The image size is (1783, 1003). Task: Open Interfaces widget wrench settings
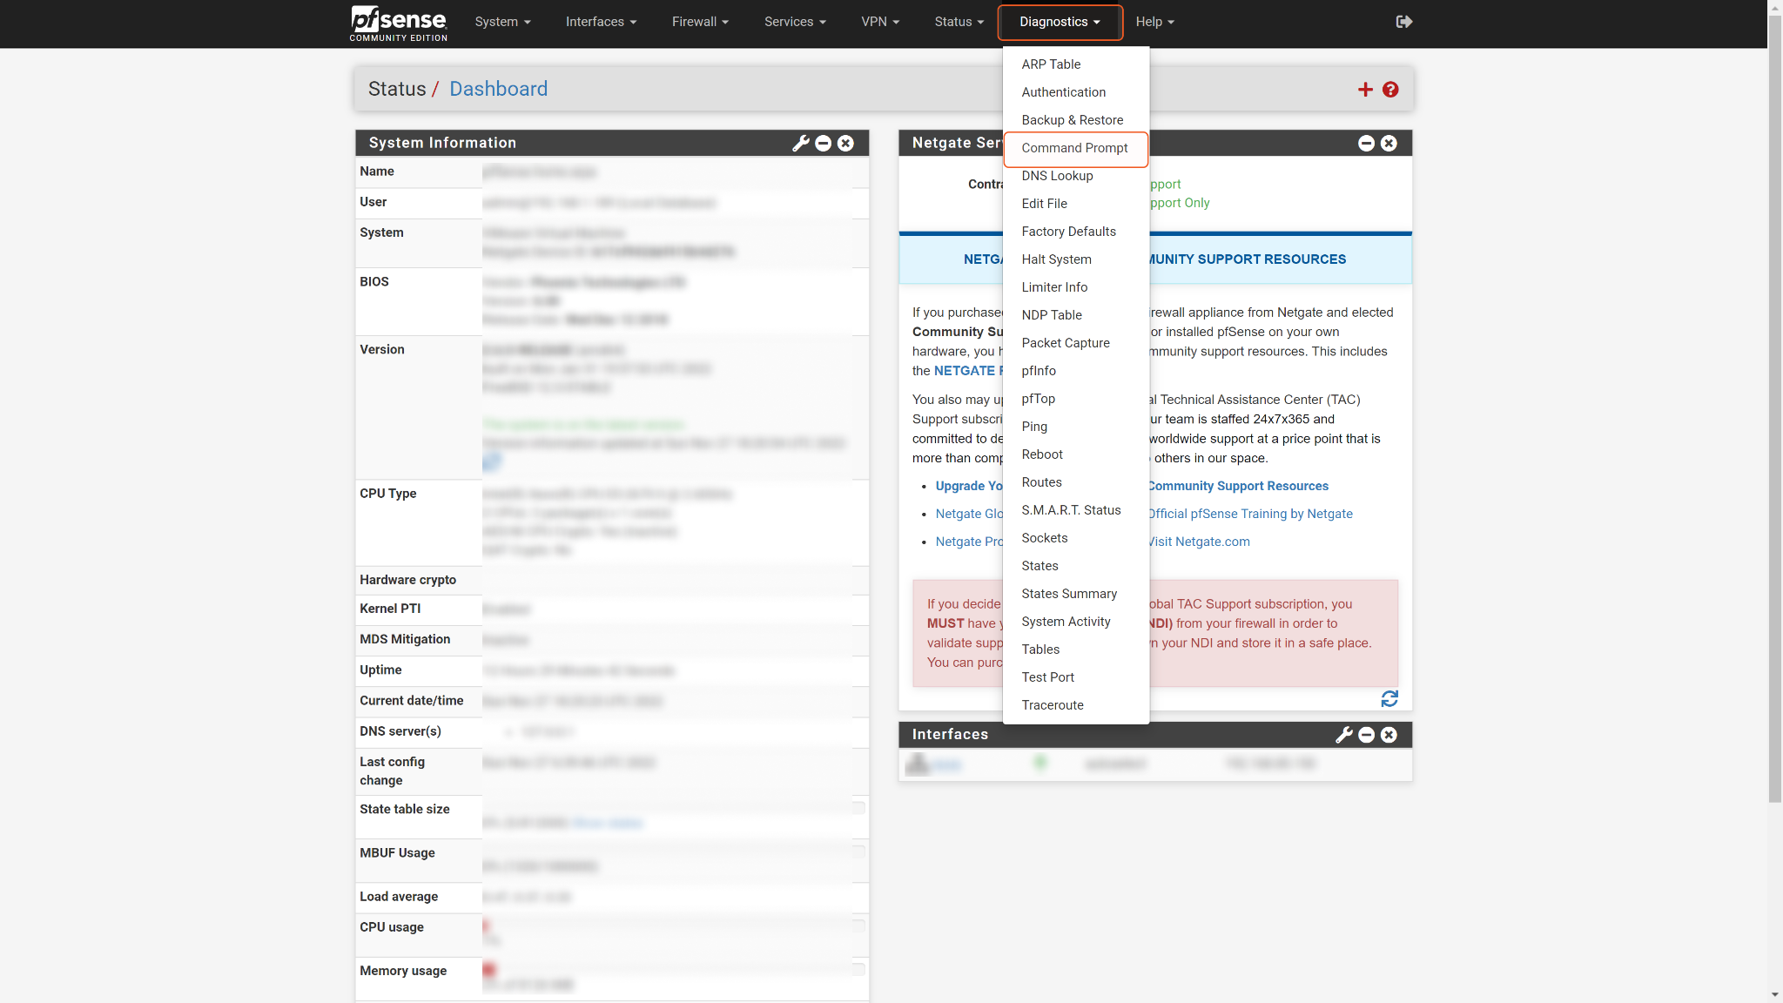point(1343,735)
